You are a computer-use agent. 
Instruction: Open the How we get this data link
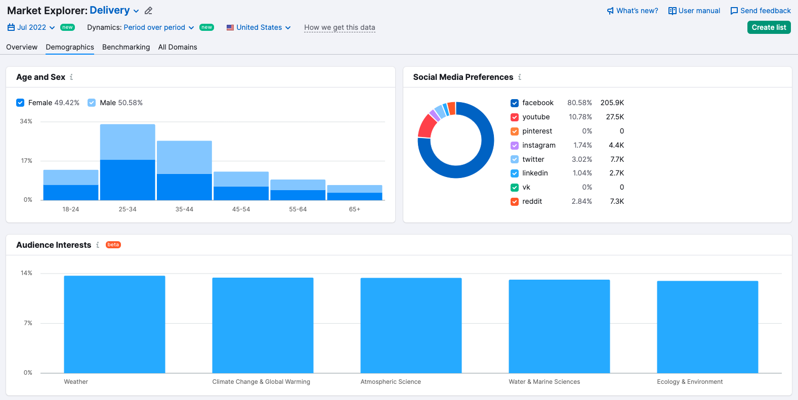point(340,27)
